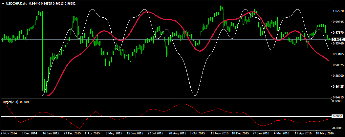The height and width of the screenshot is (137, 345).
Task: Click the 0.0008 level on indicator scale
Action: click(x=337, y=102)
